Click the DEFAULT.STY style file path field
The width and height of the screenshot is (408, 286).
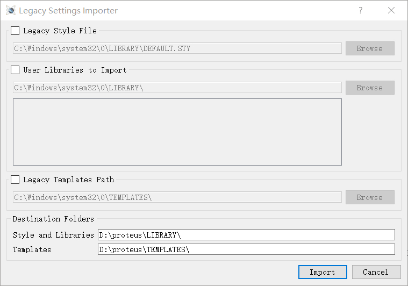[x=177, y=48]
